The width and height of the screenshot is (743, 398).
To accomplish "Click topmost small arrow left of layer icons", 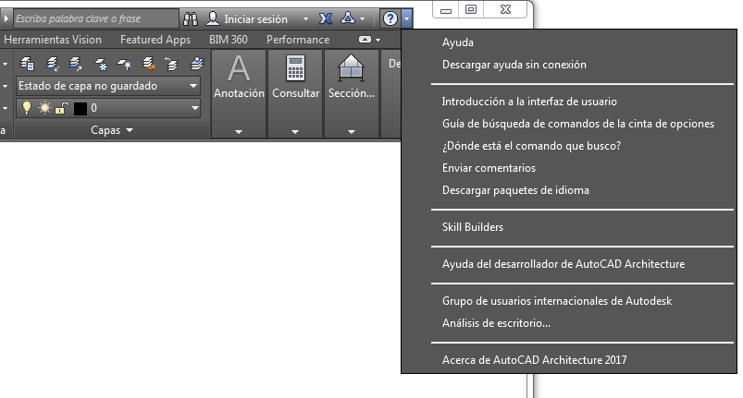I will (x=5, y=64).
